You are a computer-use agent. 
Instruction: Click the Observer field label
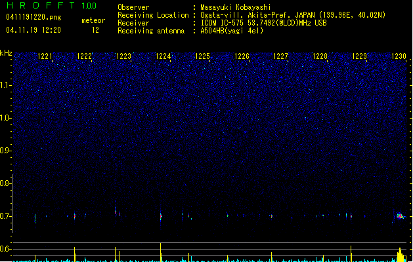133,7
